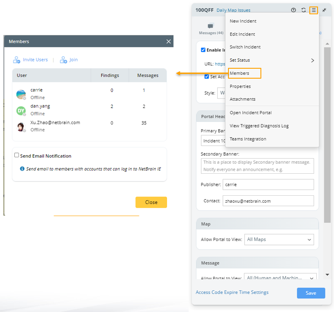
Task: Open Properties from the menu
Action: 272,86
